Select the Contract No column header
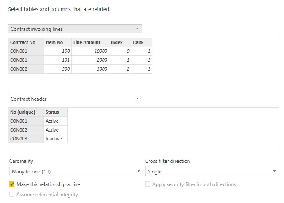Screen dimensions: 284x203 pos(26,42)
